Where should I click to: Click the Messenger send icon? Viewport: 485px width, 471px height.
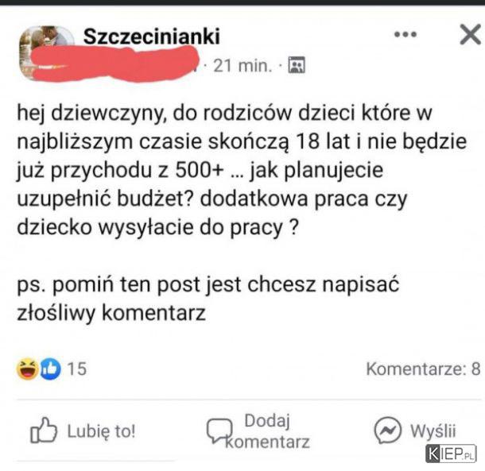click(388, 430)
